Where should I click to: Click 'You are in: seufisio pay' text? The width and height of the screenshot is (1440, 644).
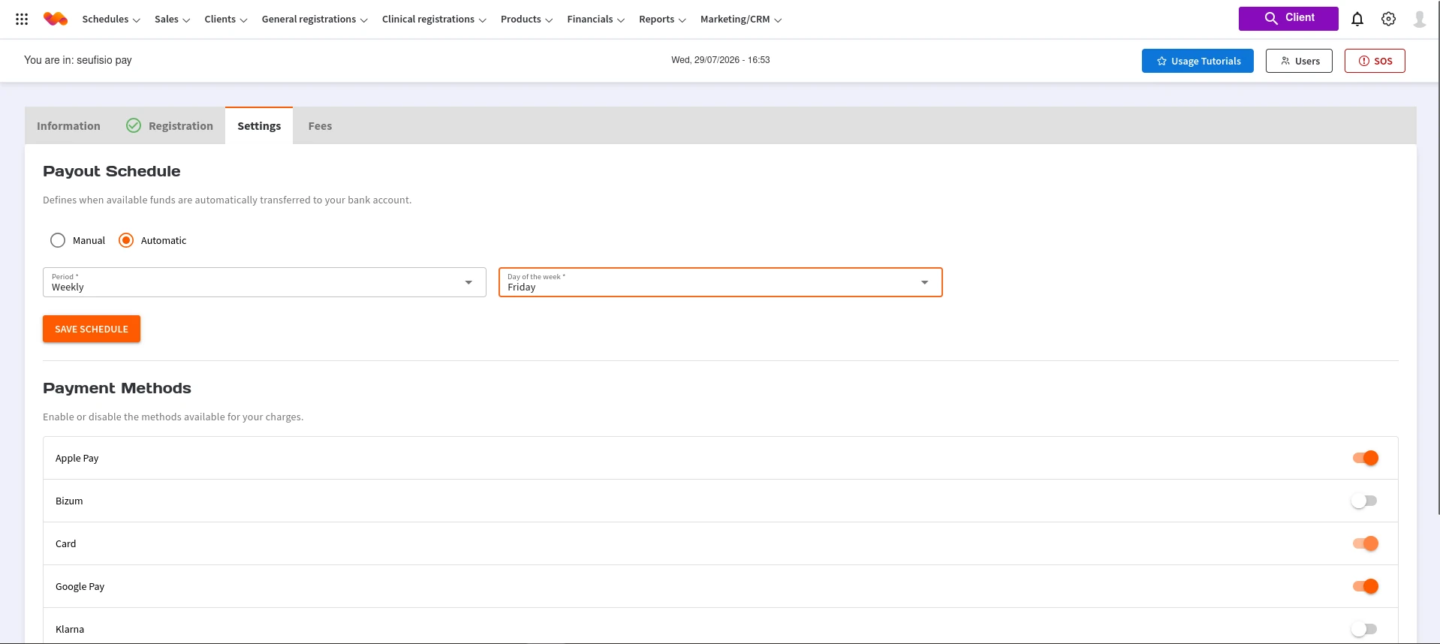click(78, 60)
